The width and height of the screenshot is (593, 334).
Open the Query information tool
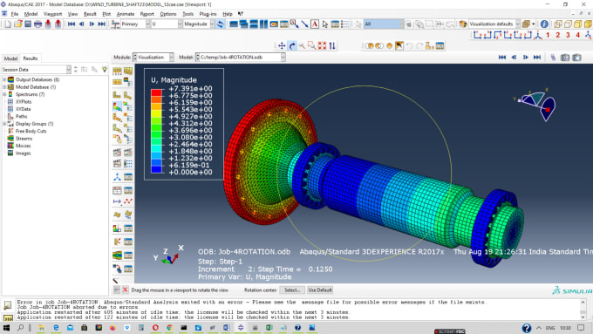[544, 24]
